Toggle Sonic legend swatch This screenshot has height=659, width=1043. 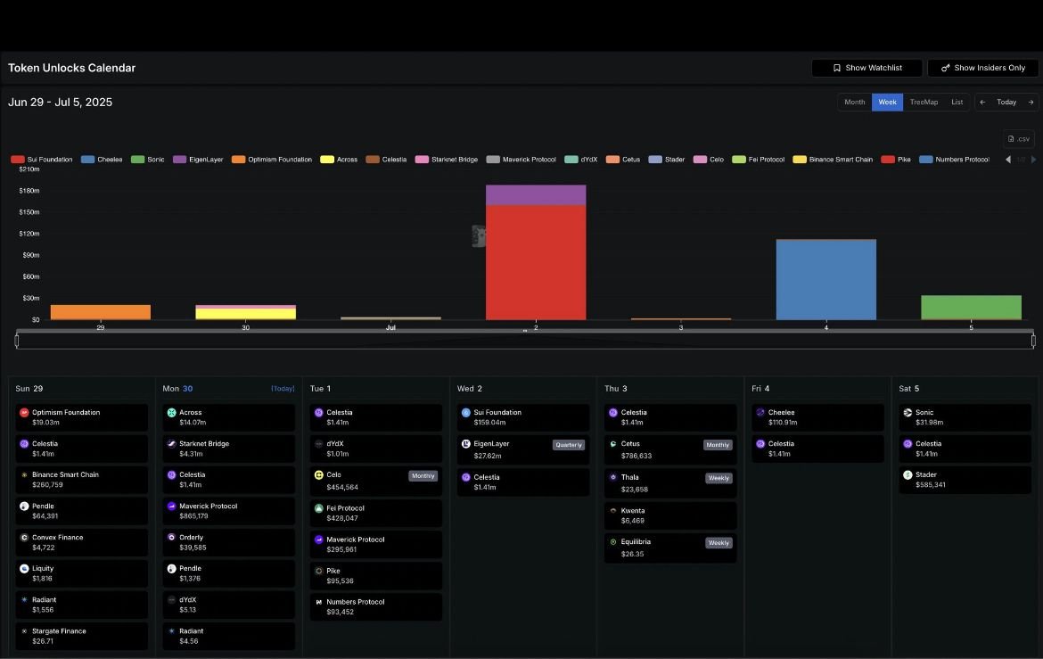[137, 160]
